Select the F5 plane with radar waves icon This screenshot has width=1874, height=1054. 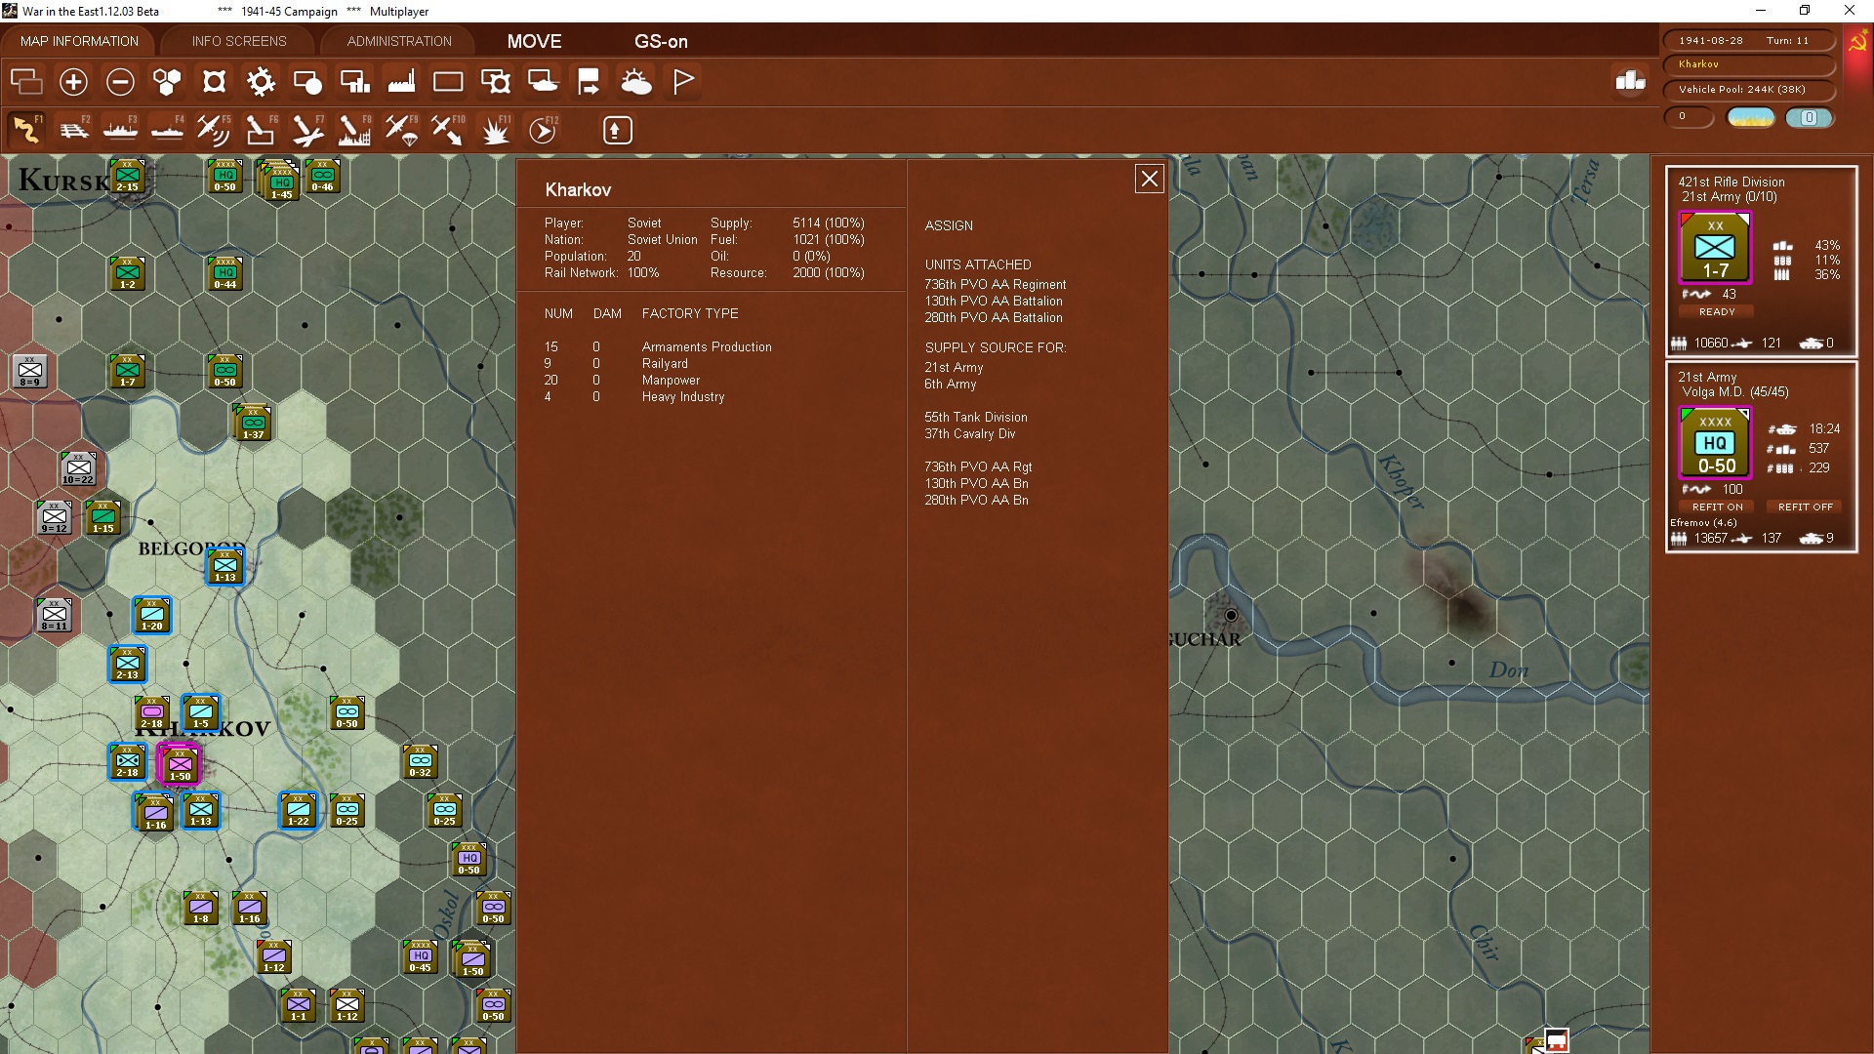point(214,130)
